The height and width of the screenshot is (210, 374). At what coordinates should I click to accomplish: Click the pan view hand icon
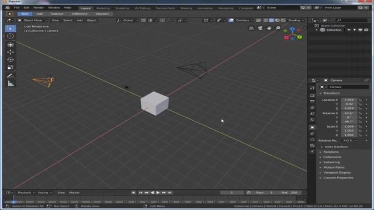(x=269, y=28)
